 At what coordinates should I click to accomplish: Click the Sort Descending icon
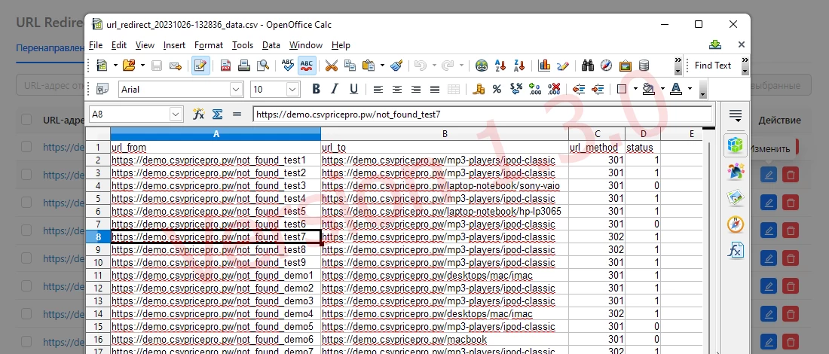519,66
